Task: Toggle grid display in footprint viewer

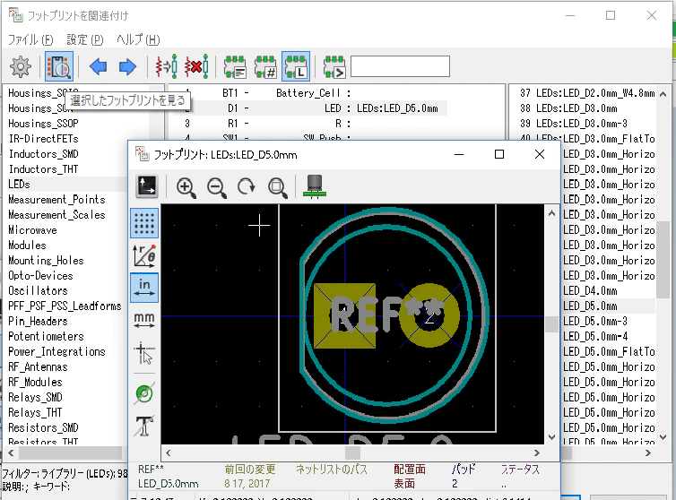Action: pos(144,223)
